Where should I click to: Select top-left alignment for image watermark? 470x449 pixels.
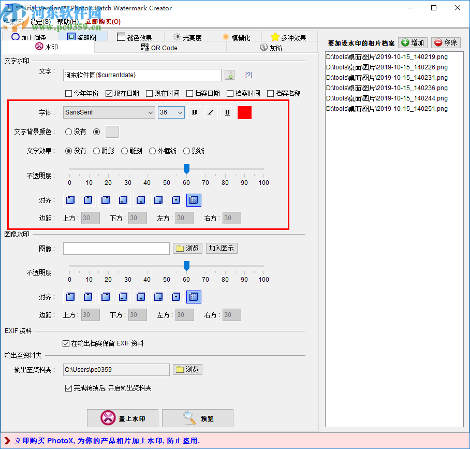70,297
